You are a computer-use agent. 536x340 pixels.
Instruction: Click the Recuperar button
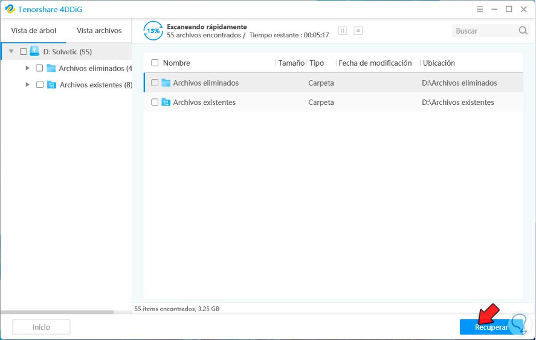tap(491, 327)
